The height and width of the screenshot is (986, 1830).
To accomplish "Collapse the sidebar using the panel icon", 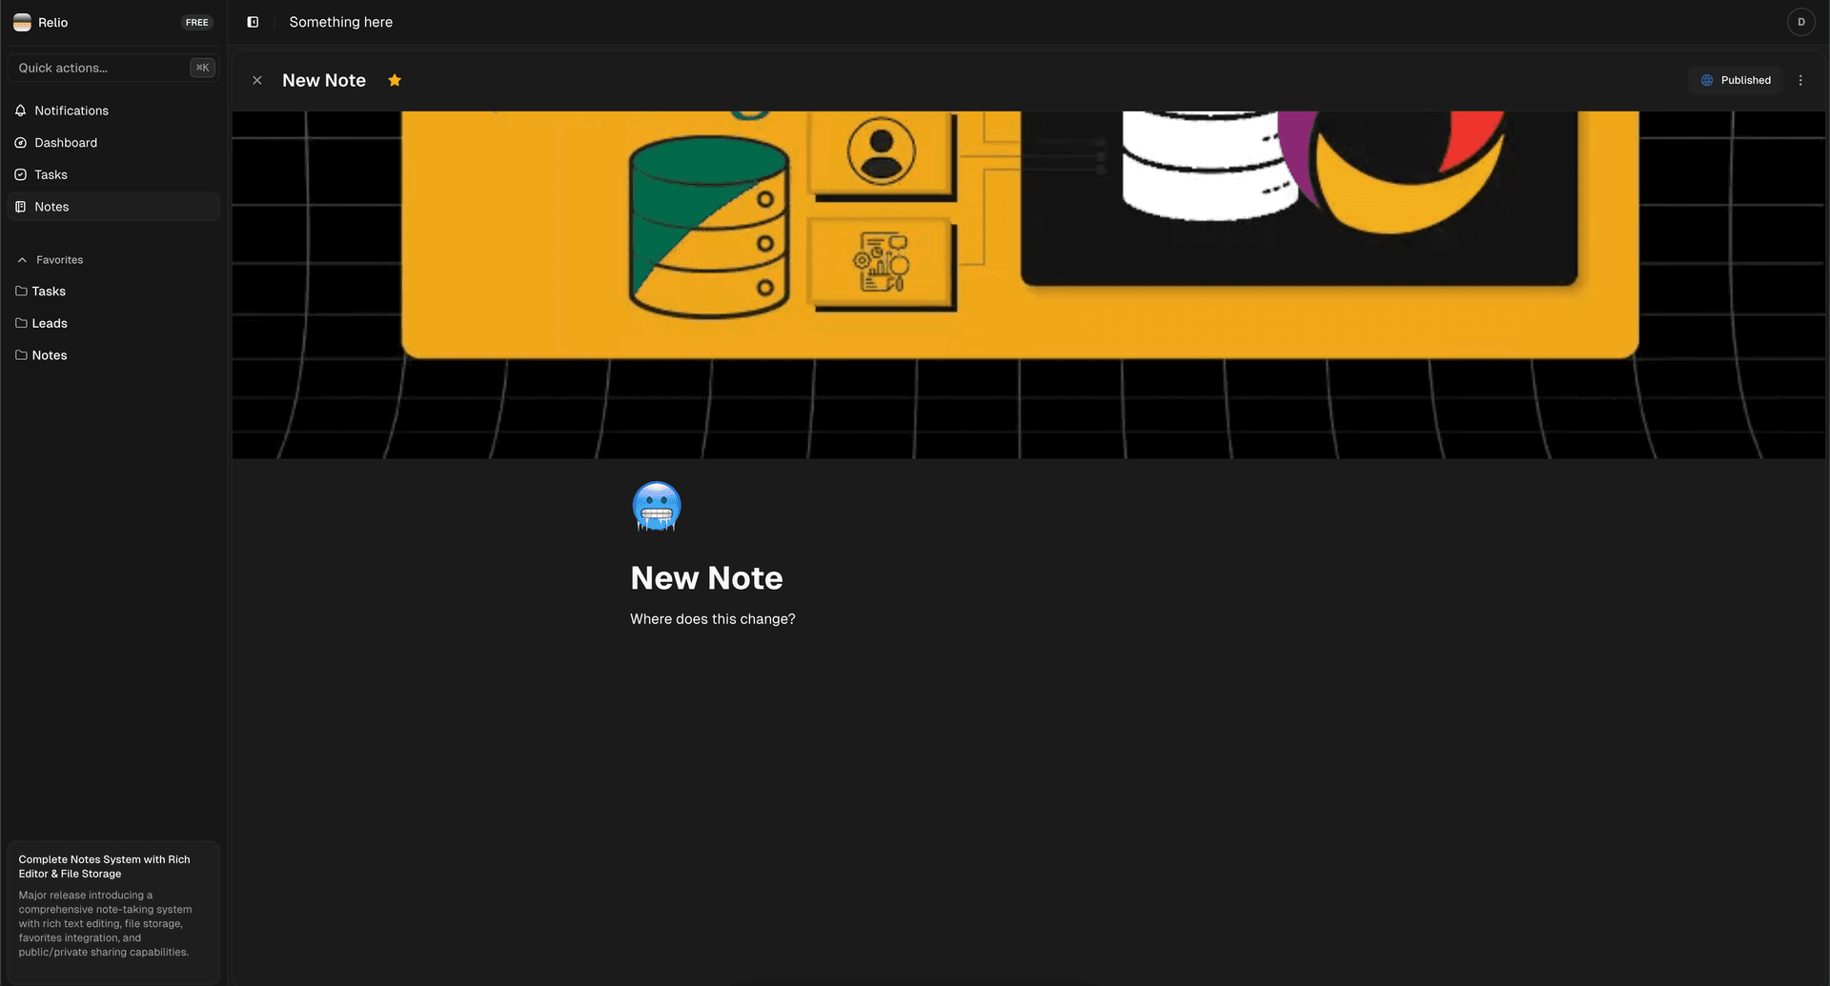I will [x=253, y=21].
